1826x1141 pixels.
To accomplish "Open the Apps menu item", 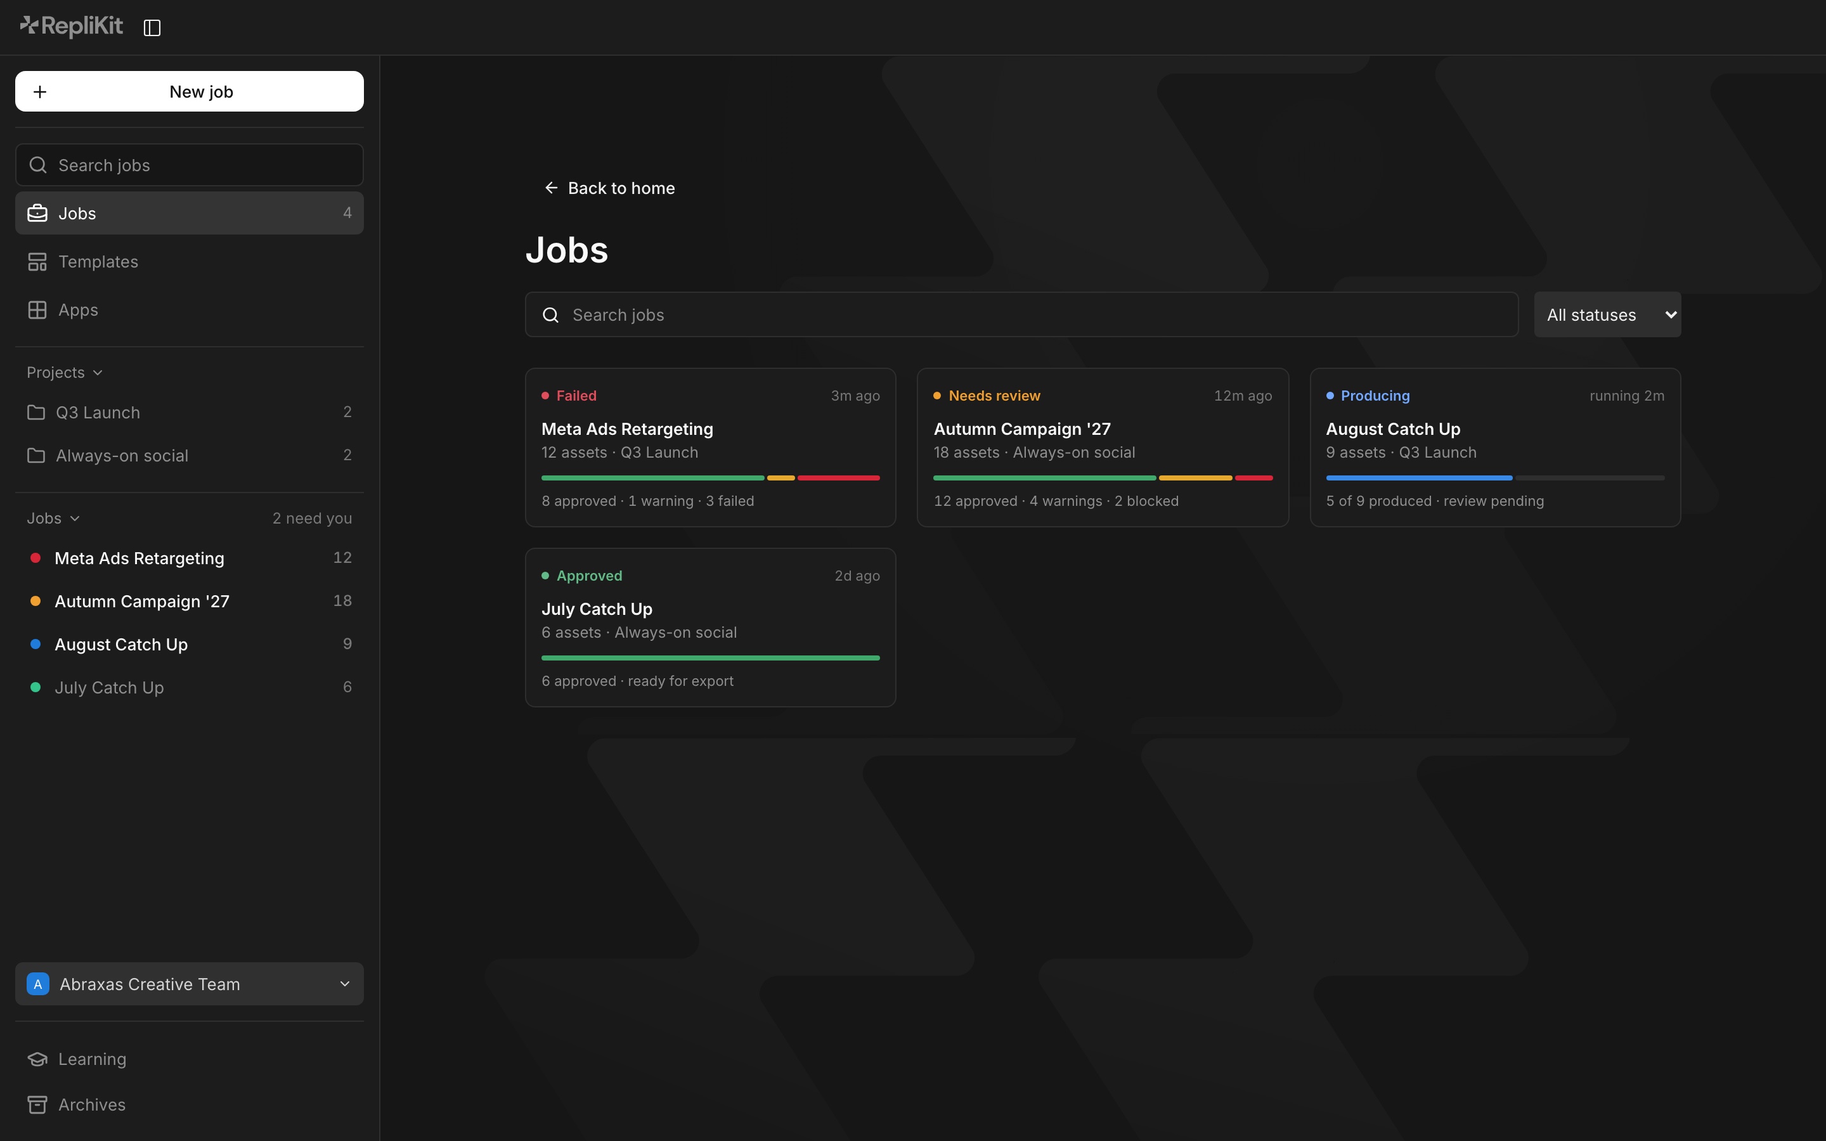I will (190, 309).
